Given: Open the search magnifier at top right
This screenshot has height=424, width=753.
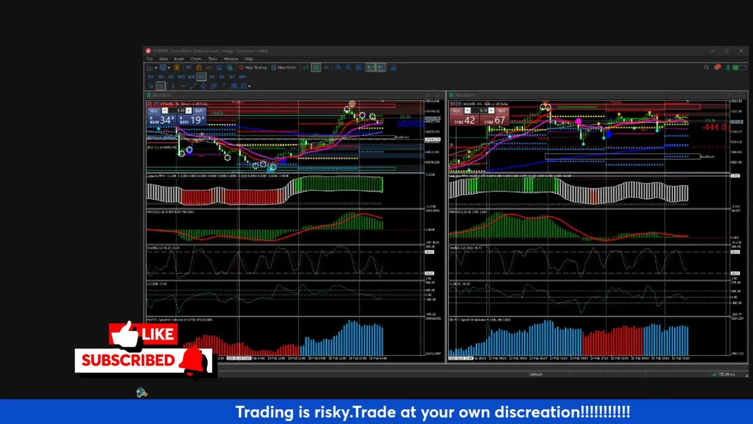Looking at the screenshot, I should click(707, 67).
